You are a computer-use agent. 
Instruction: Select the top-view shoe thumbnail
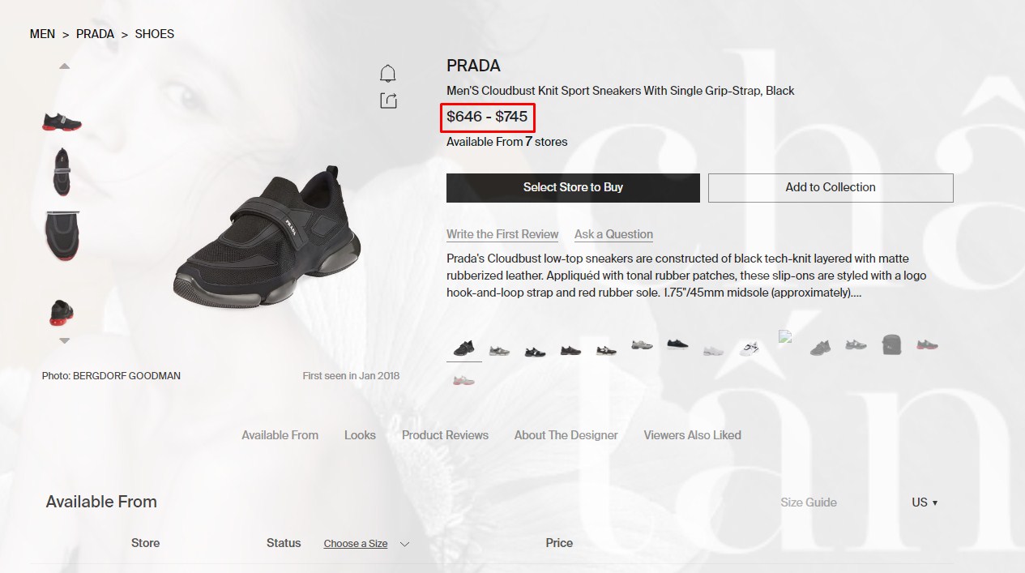click(62, 171)
